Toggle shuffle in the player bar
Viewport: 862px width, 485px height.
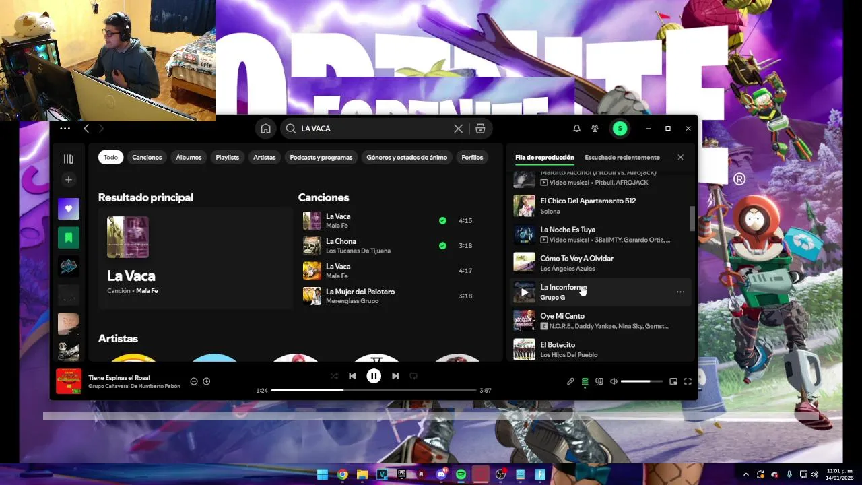[334, 376]
